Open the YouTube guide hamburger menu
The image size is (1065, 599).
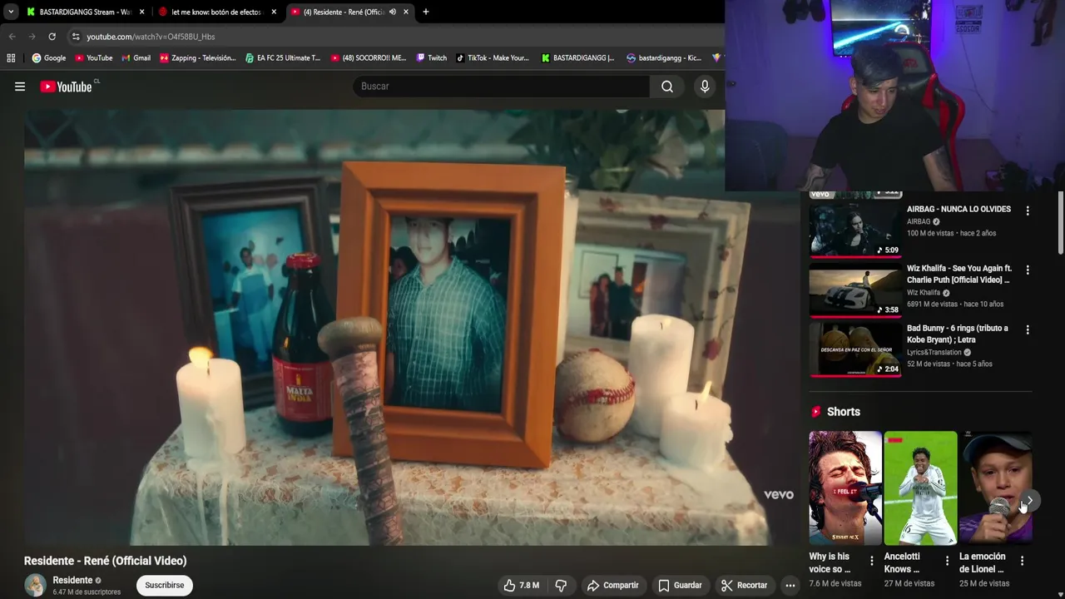20,87
